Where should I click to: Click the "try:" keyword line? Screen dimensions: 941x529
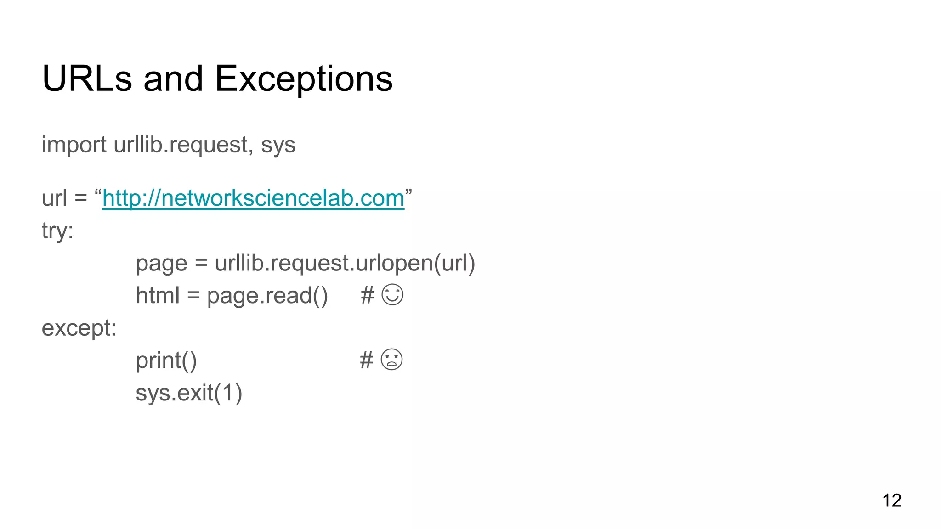tap(57, 231)
